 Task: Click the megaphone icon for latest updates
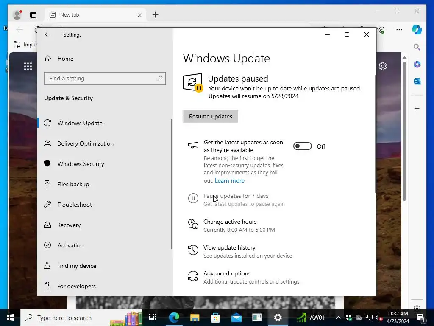pos(193,145)
